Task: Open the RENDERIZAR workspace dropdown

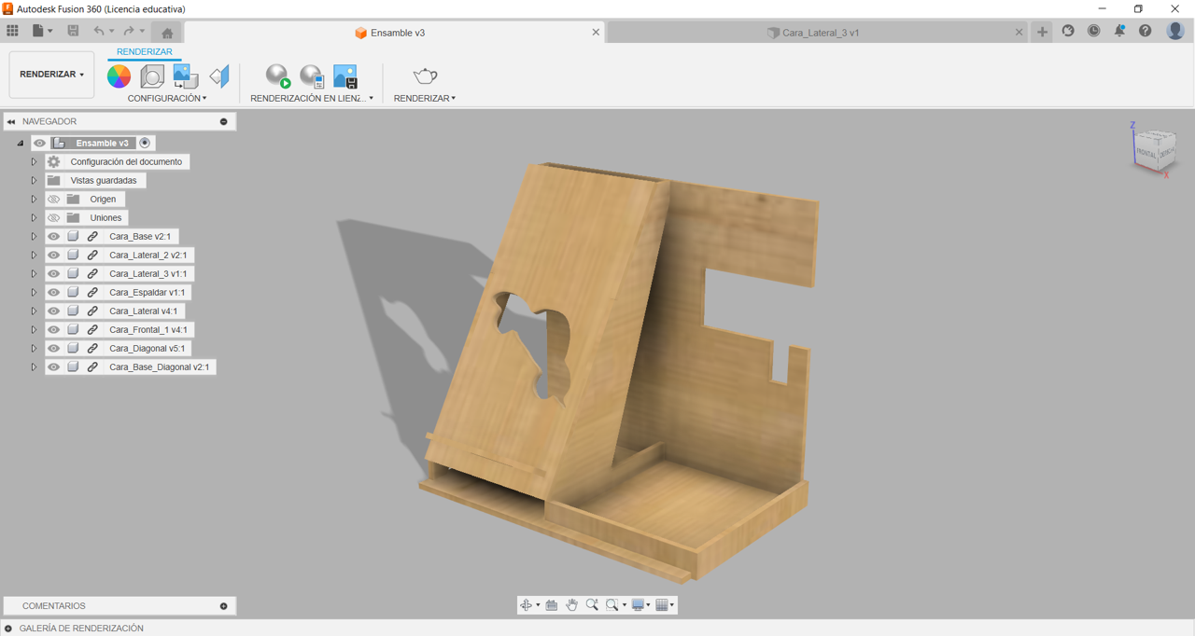Action: 51,75
